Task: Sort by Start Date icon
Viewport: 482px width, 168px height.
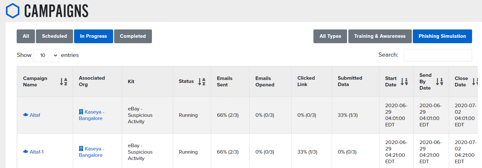Action: click(404, 82)
